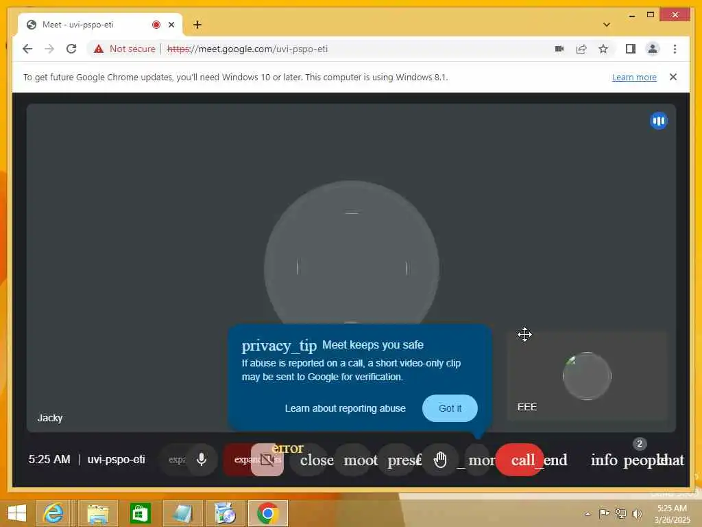Screen dimensions: 702x527
Task: Launch Internet Explorer from taskbar
Action: [x=53, y=513]
